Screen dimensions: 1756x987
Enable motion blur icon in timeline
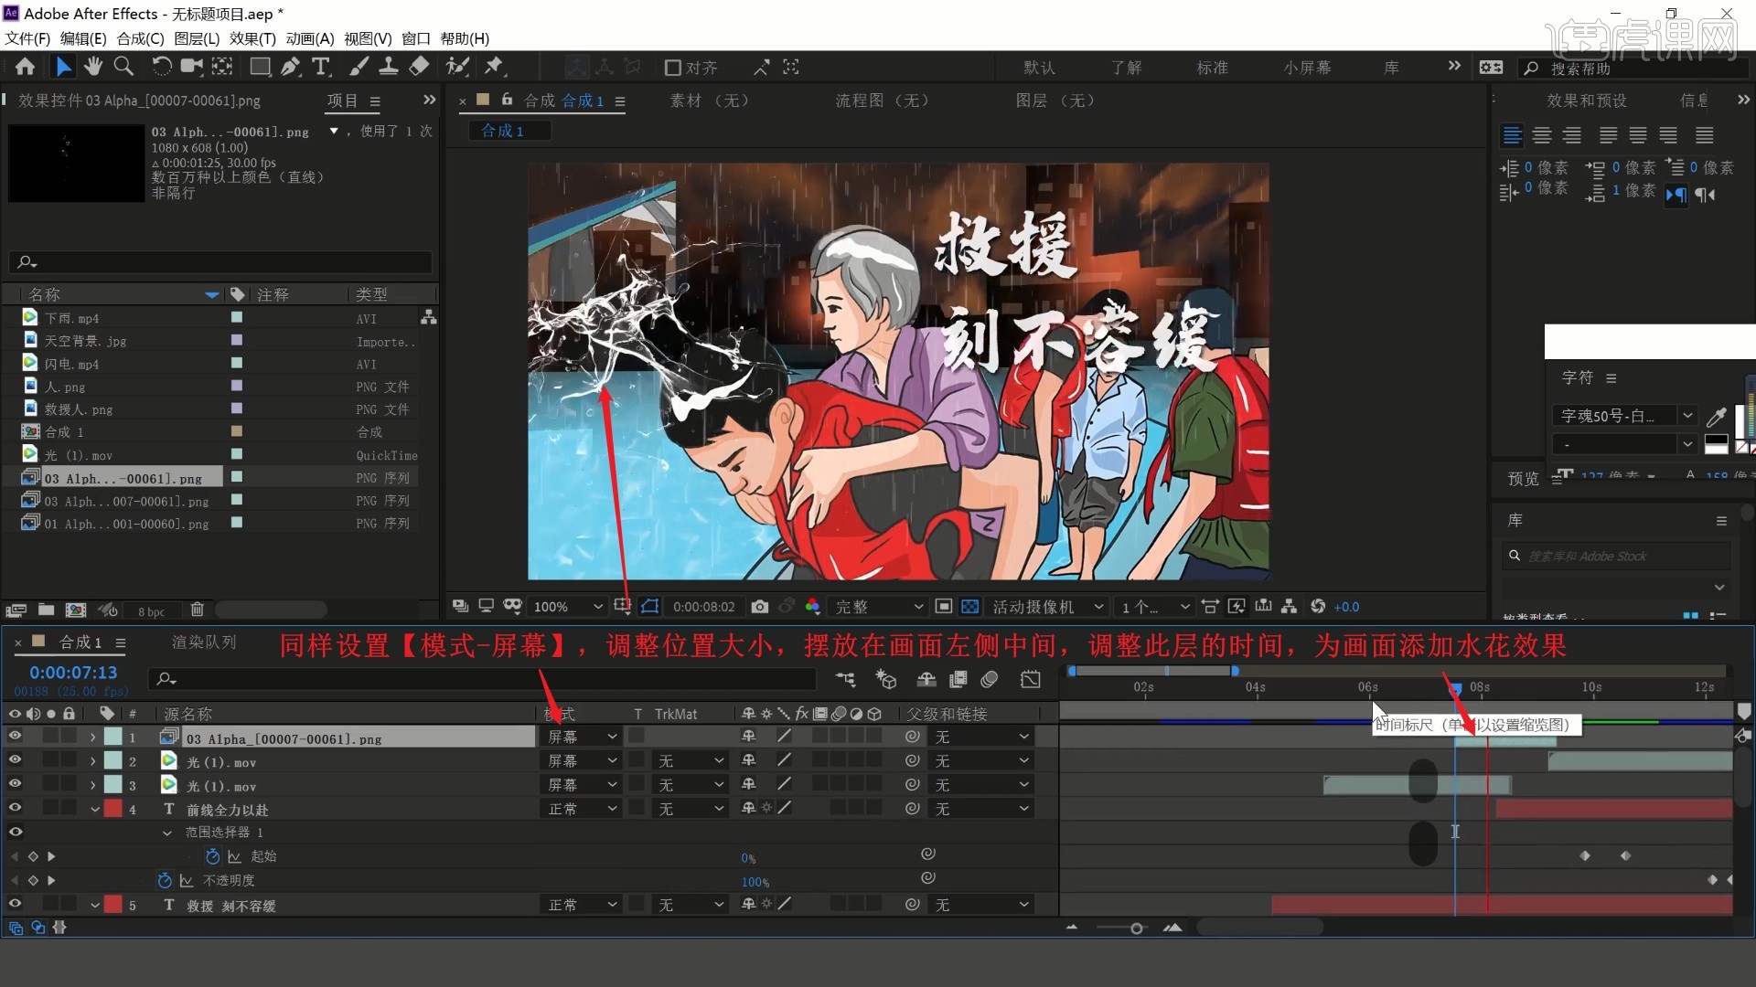[x=989, y=679]
